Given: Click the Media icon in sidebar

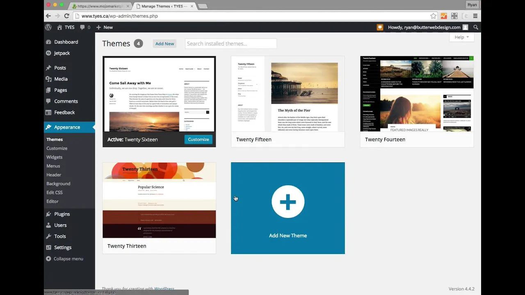Looking at the screenshot, I should point(49,79).
